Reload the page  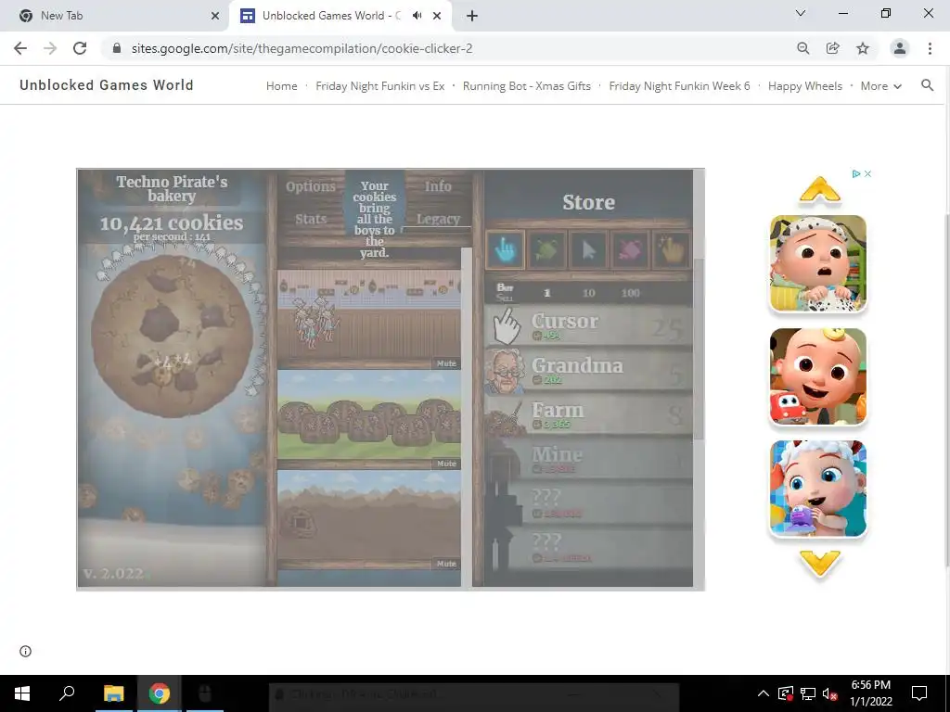coord(80,48)
